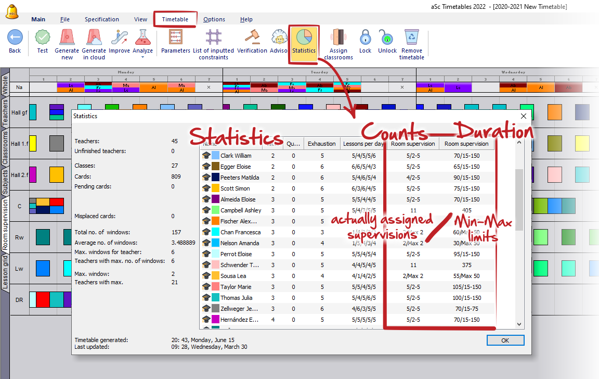Click the Analyze flask icon
599x379 pixels.
(142, 37)
